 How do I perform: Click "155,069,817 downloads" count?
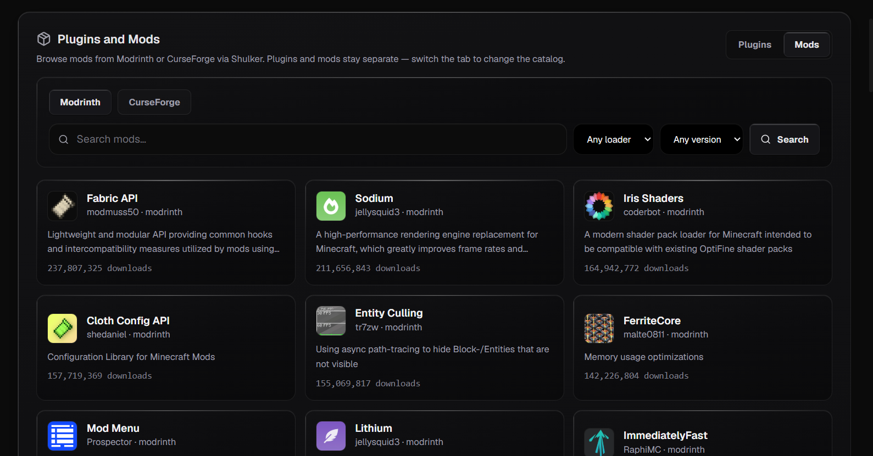point(368,383)
